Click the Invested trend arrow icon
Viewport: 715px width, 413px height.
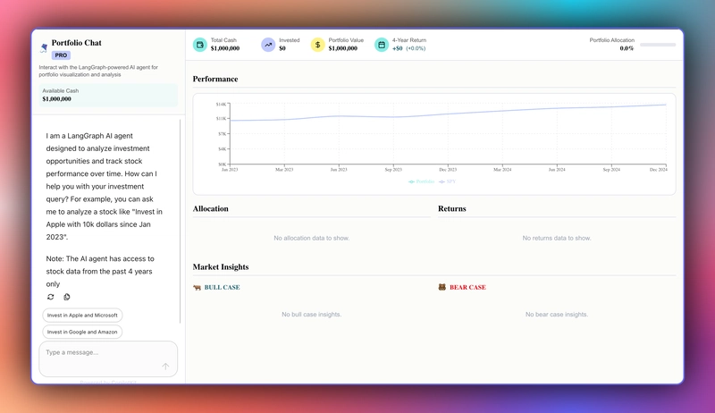coord(268,45)
